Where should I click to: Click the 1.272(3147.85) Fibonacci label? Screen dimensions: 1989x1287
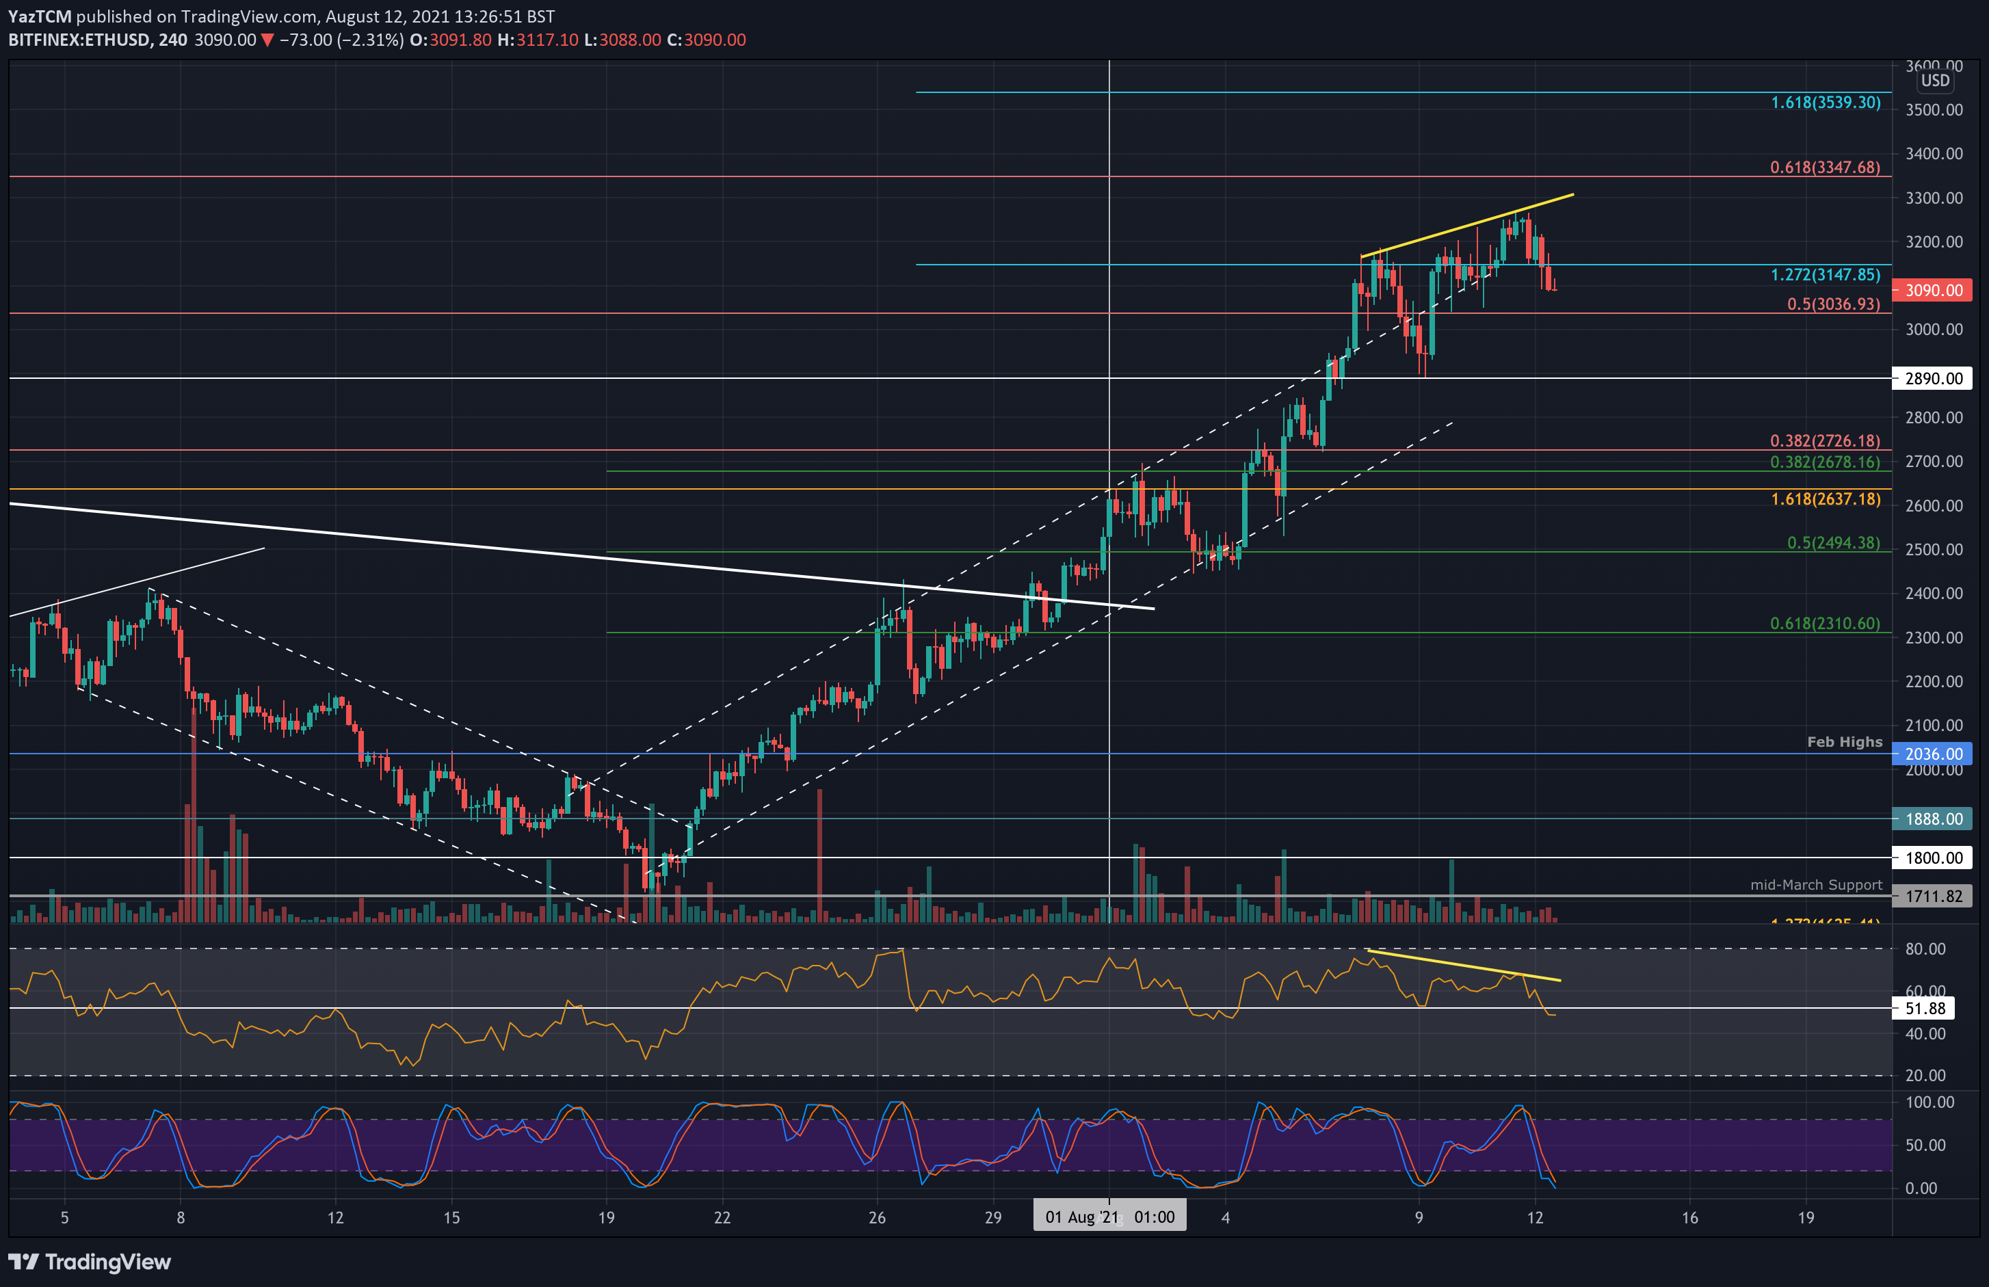point(1826,274)
